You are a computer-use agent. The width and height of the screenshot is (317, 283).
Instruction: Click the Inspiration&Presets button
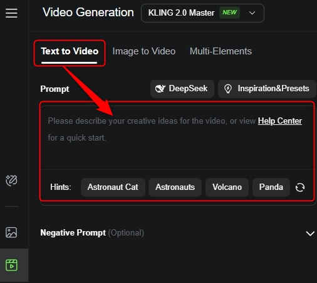click(267, 89)
